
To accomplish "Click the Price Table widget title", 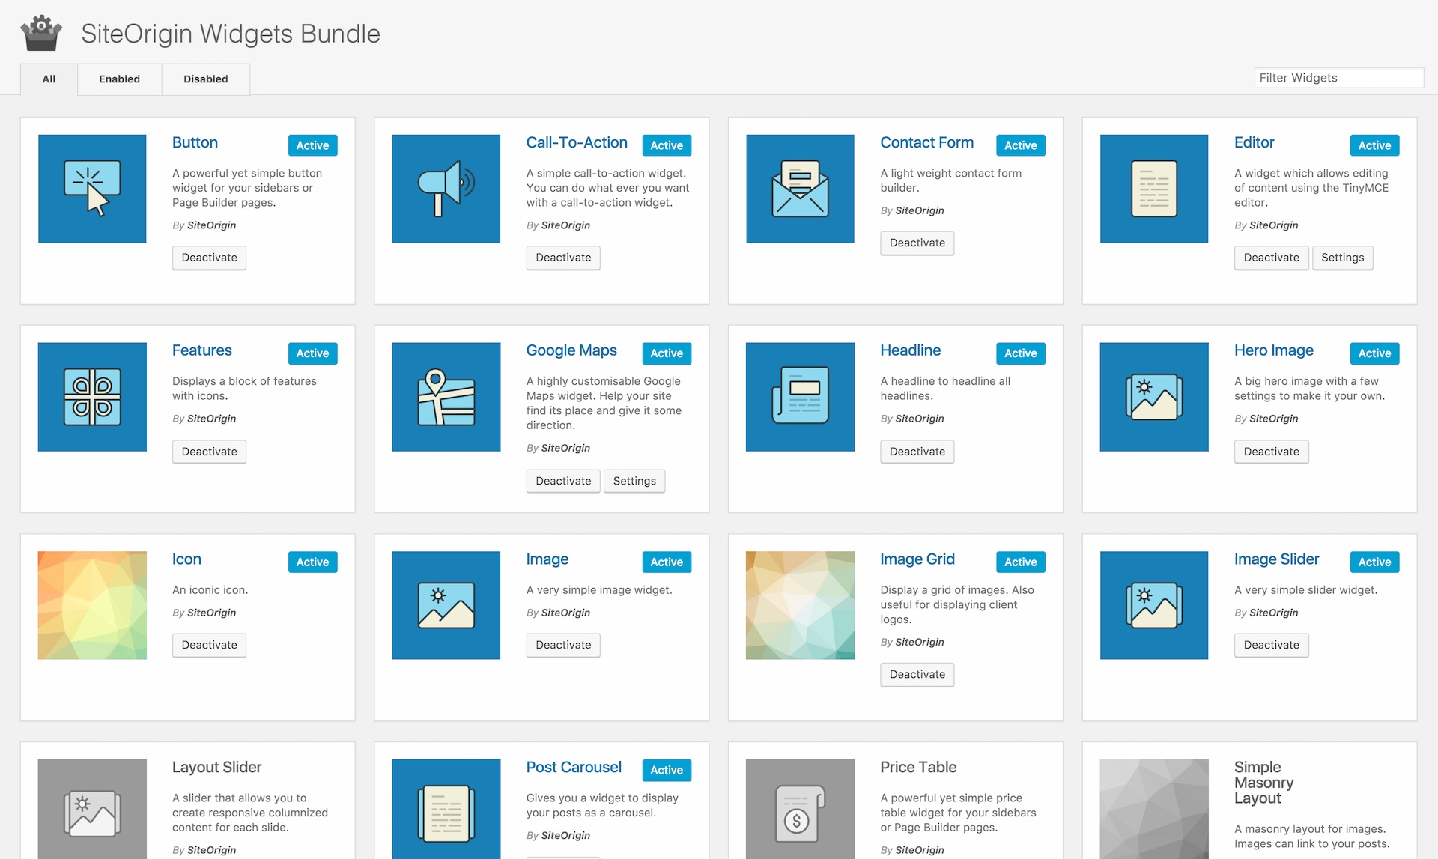I will point(918,767).
